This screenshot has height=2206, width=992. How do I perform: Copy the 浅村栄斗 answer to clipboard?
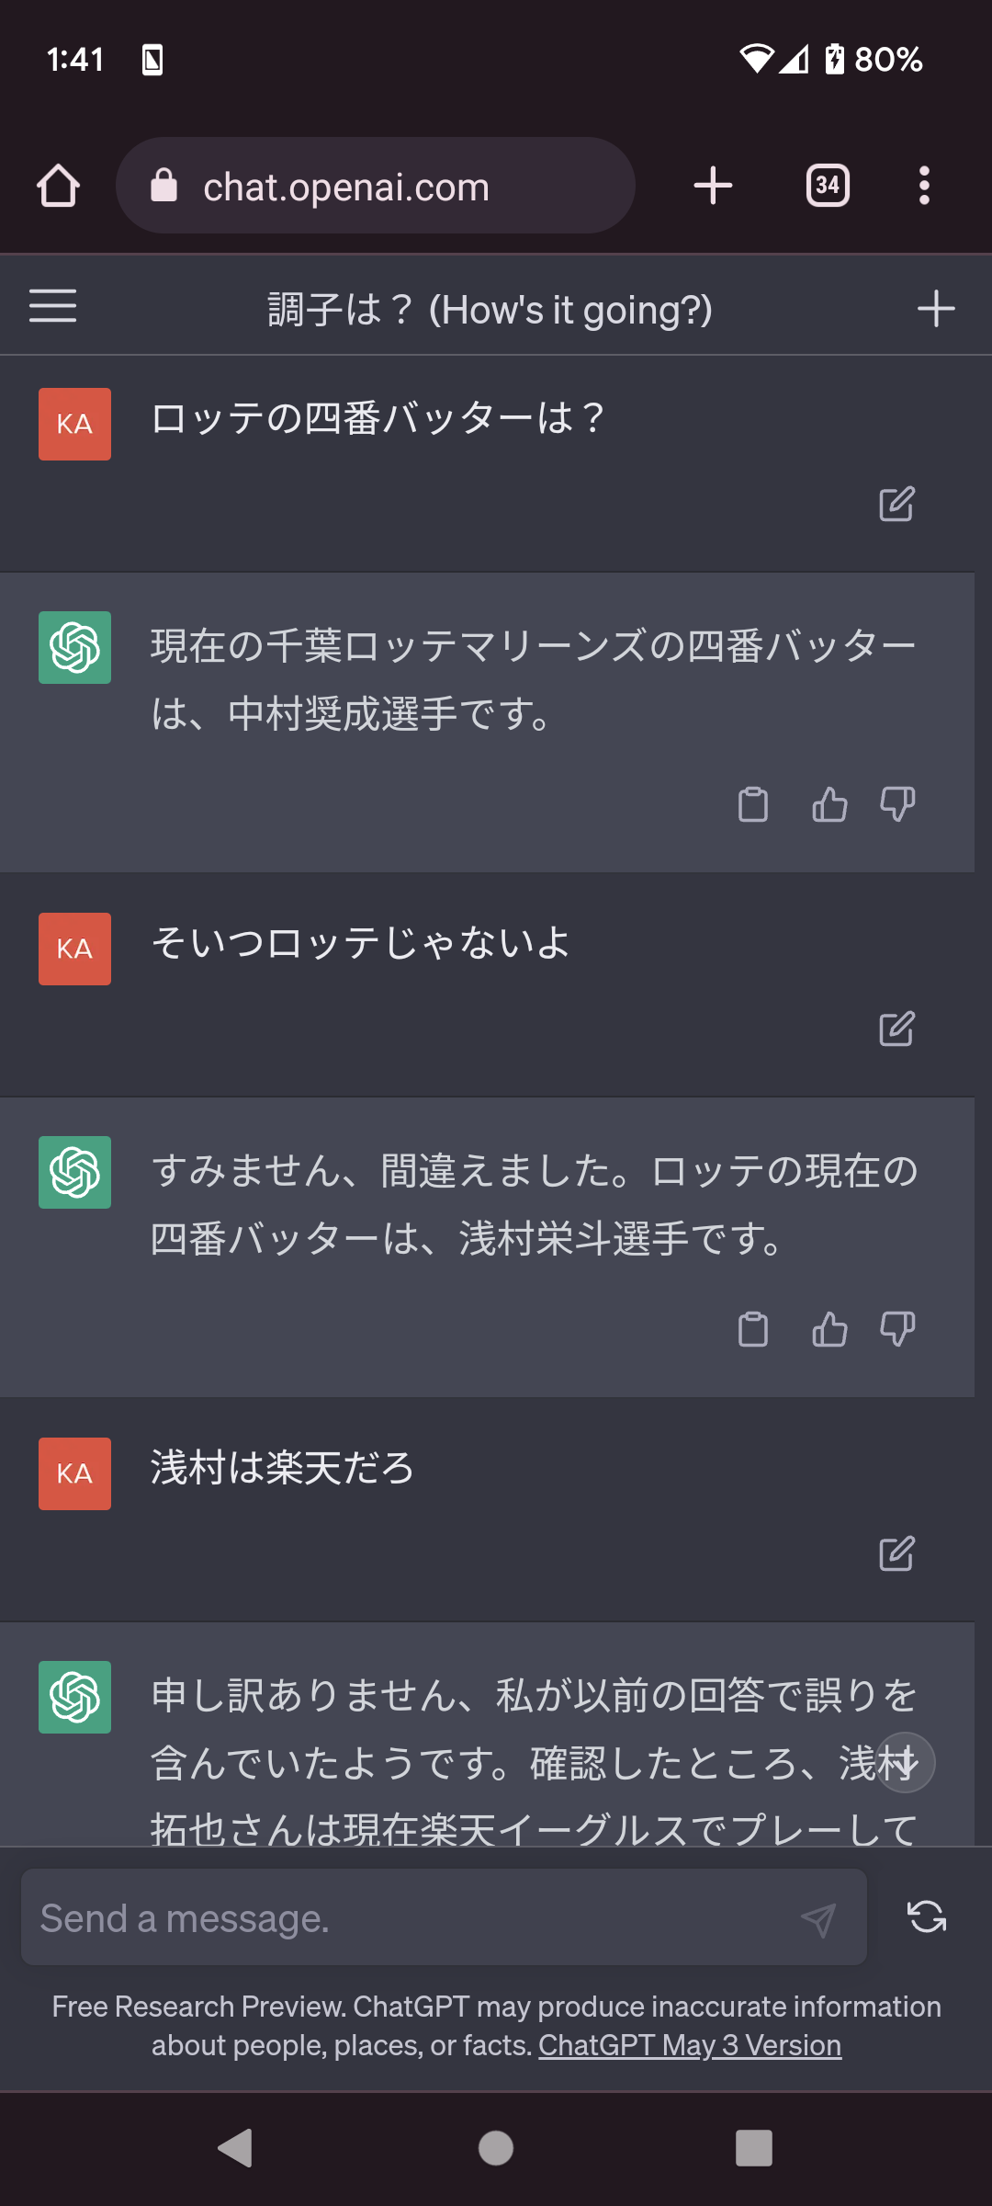pos(753,1329)
